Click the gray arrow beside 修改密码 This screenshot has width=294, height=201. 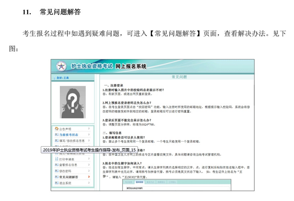coord(89,171)
